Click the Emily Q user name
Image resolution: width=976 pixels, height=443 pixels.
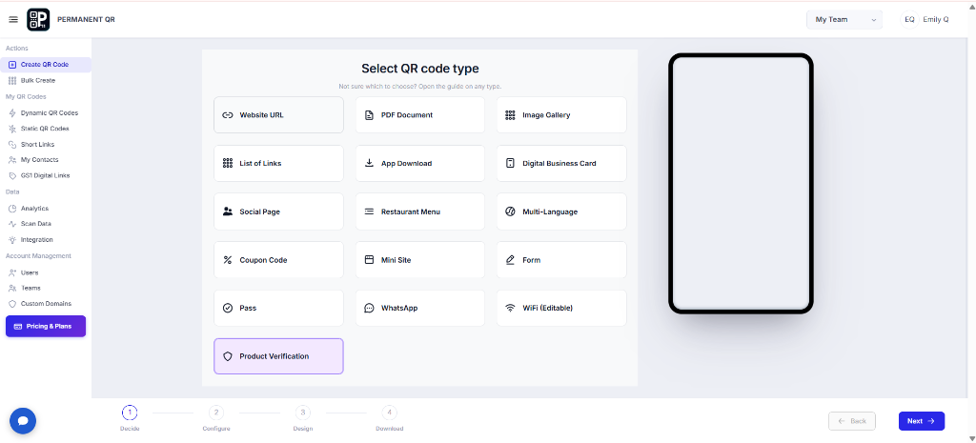936,20
